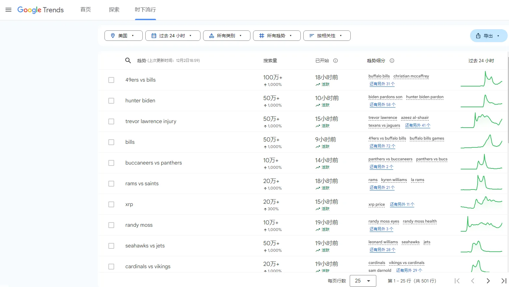The width and height of the screenshot is (509, 287).
Task: Open the christian mccaffrey breakdown term
Action: 411,76
